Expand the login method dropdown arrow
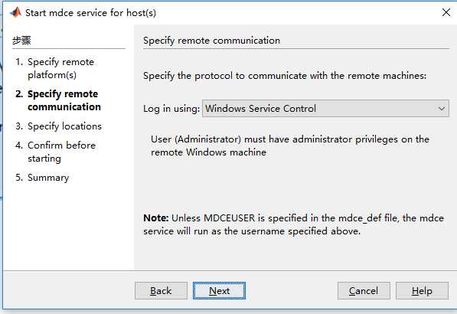 (441, 109)
